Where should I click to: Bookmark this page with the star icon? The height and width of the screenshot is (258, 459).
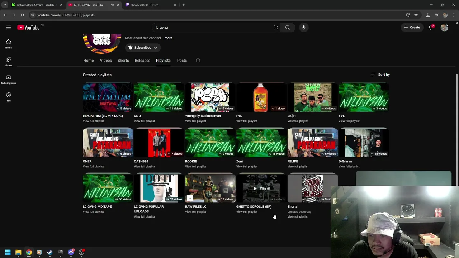[416, 15]
